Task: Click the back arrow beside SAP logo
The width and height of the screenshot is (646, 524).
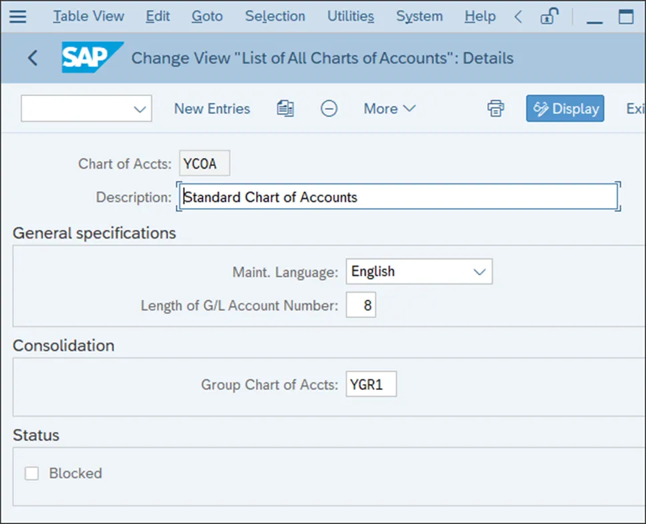Action: tap(33, 58)
